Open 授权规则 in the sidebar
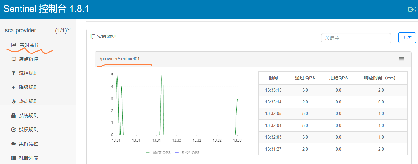This screenshot has height=164, width=418. click(x=29, y=130)
